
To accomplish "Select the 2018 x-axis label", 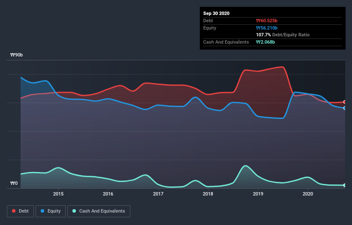I will click(208, 194).
